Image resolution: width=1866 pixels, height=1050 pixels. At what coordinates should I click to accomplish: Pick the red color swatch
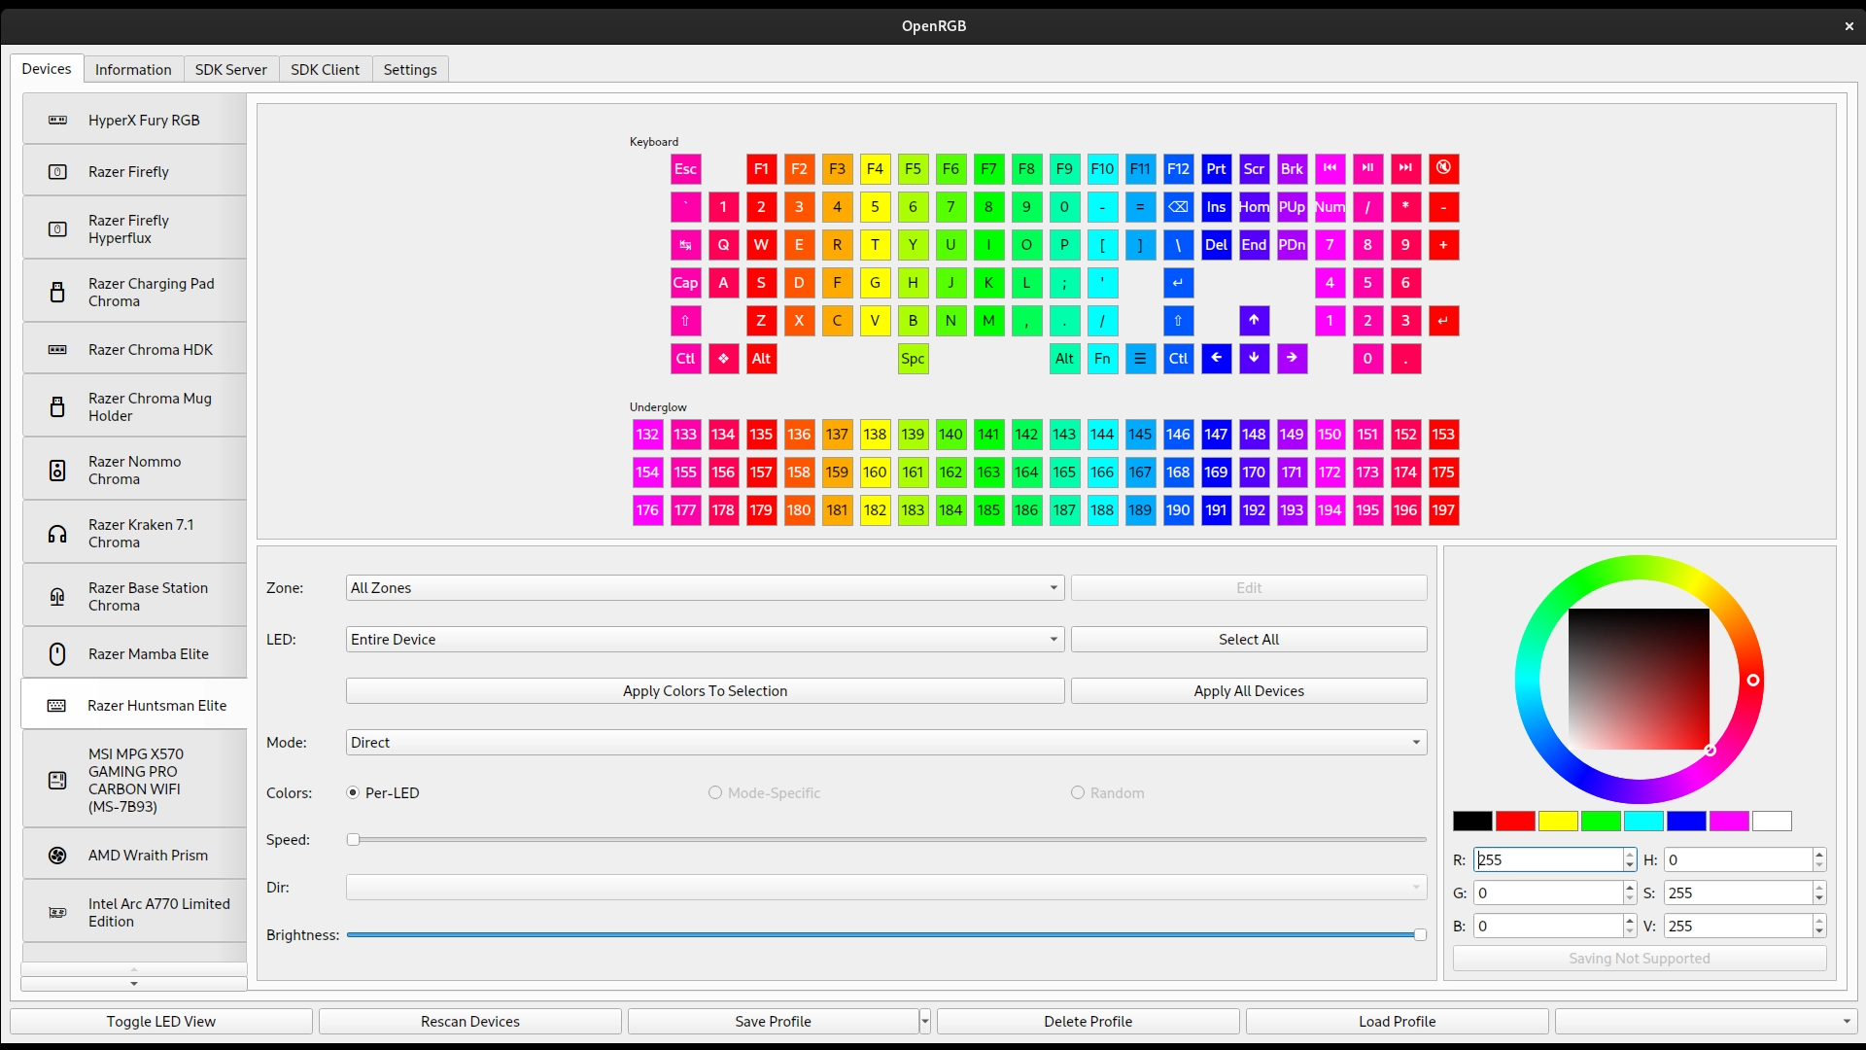pos(1515,821)
